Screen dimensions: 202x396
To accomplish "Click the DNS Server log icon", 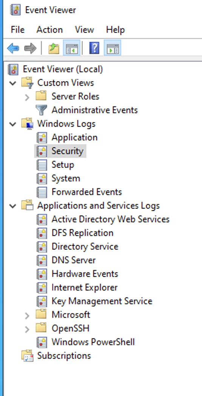I will pyautogui.click(x=42, y=260).
